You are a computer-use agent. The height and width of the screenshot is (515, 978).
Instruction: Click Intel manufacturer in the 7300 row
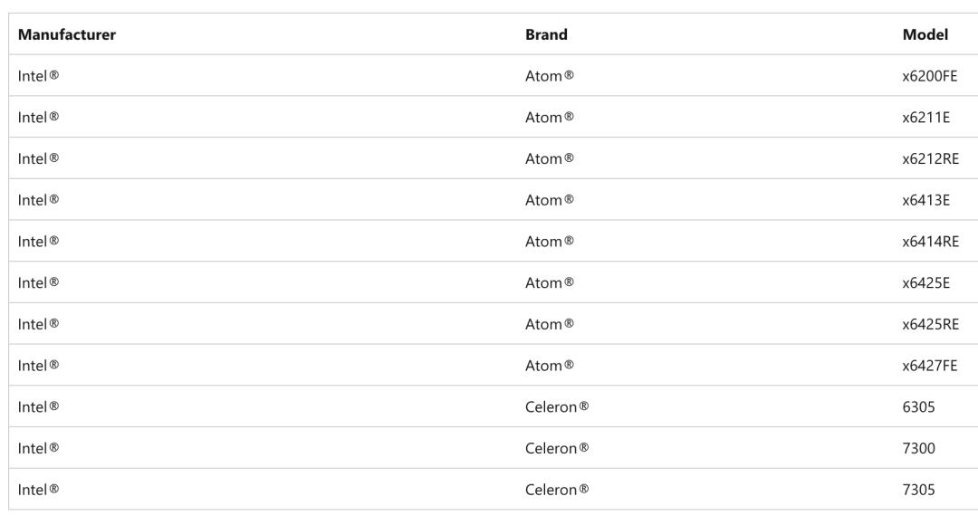[38, 448]
